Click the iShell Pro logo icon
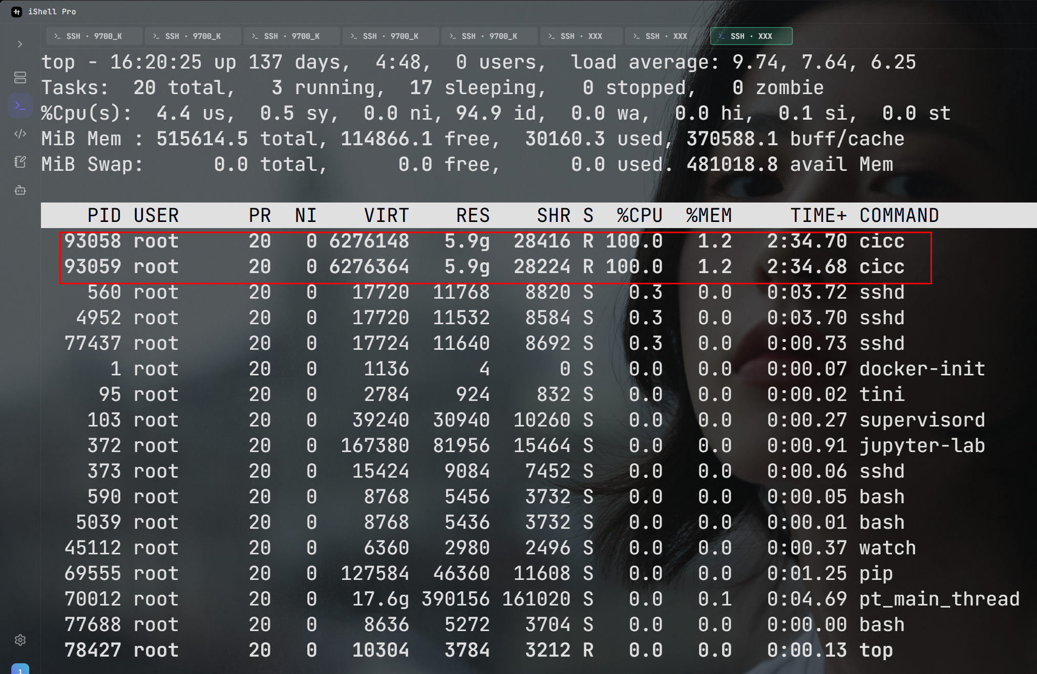Screen dimensions: 1037x674 [x=16, y=12]
